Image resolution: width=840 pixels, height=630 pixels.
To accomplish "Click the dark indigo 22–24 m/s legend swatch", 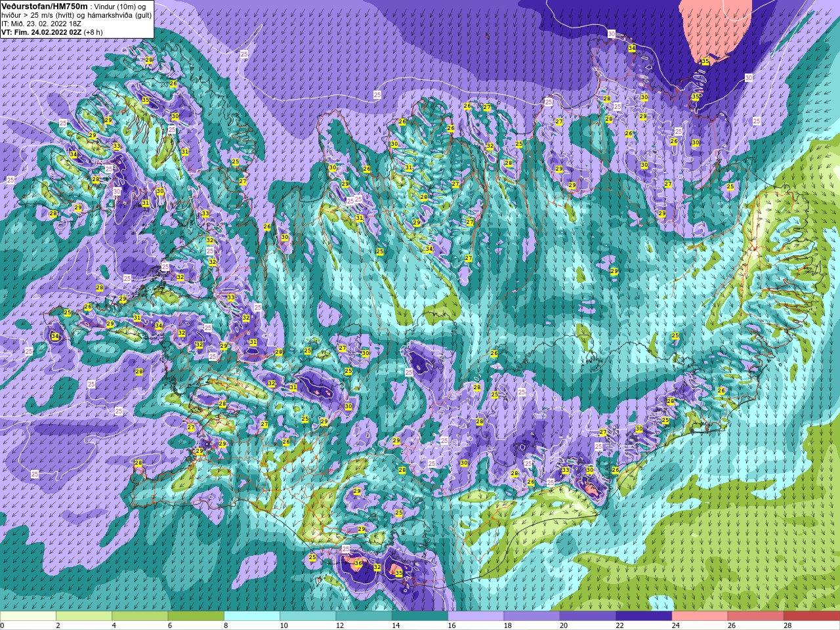I will [644, 616].
